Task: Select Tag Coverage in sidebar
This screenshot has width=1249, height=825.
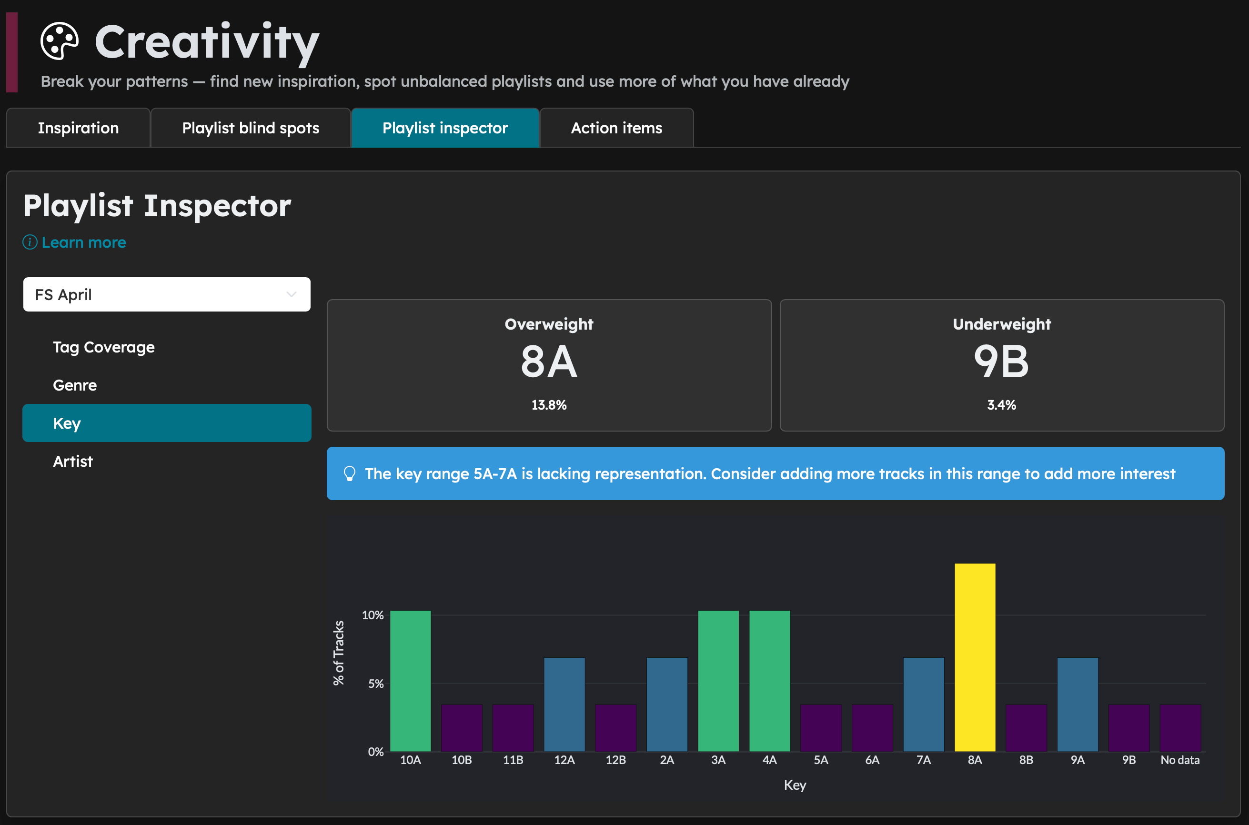Action: 104,347
